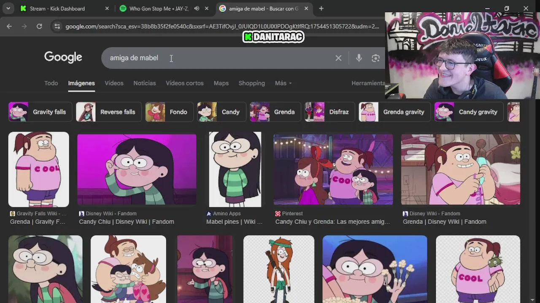Open the Vídeos results tab

(x=114, y=83)
